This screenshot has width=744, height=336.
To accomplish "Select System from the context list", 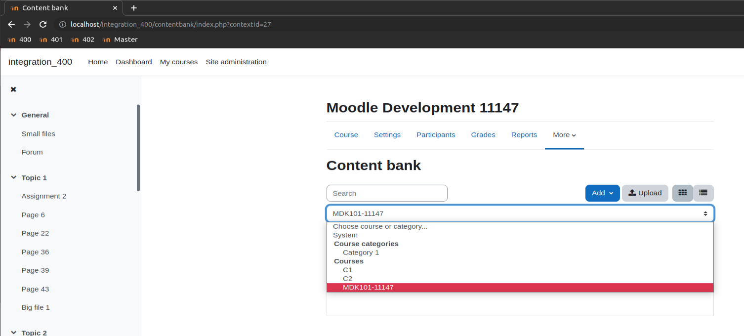I will [x=520, y=235].
